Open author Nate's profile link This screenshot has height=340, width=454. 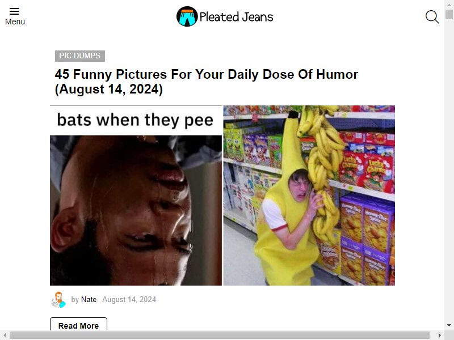coord(89,300)
